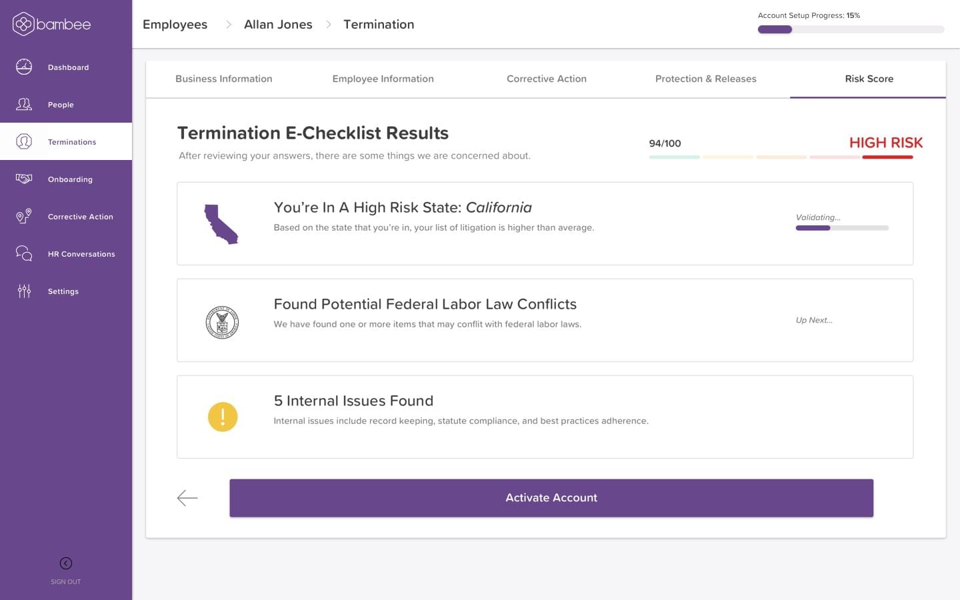960x600 pixels.
Task: Open the Settings sliders icon
Action: (x=24, y=291)
